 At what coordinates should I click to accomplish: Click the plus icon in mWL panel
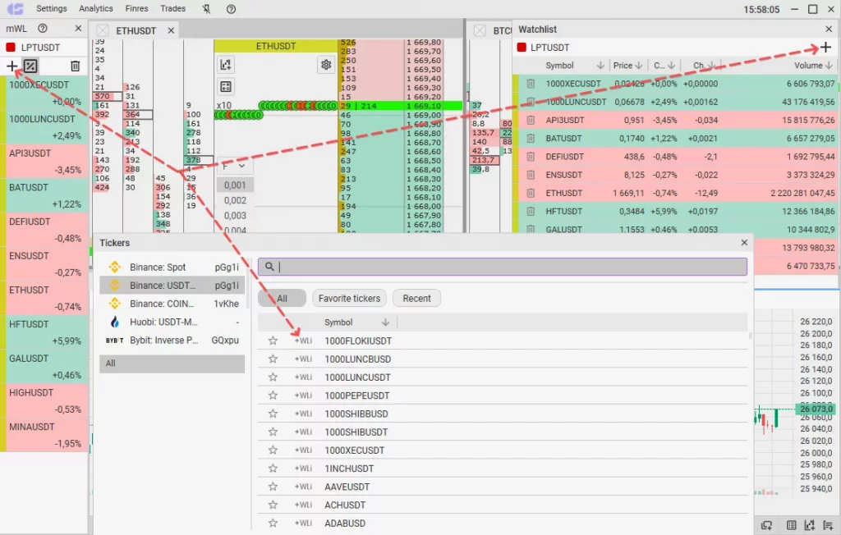point(11,66)
